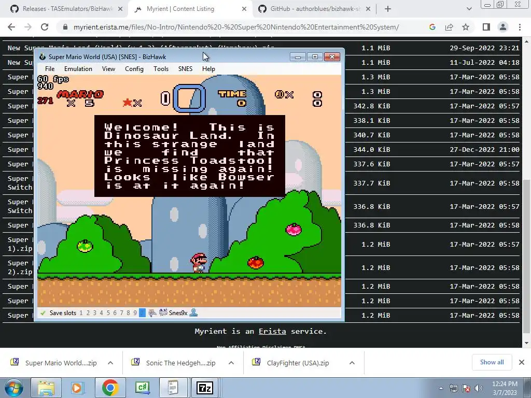Select save slot 5
531x398 pixels.
pyautogui.click(x=108, y=313)
